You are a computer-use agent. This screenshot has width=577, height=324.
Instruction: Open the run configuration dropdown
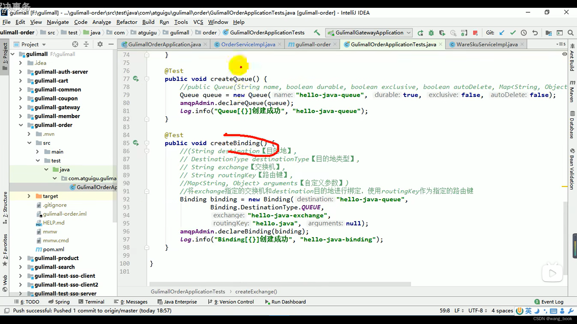tap(369, 33)
